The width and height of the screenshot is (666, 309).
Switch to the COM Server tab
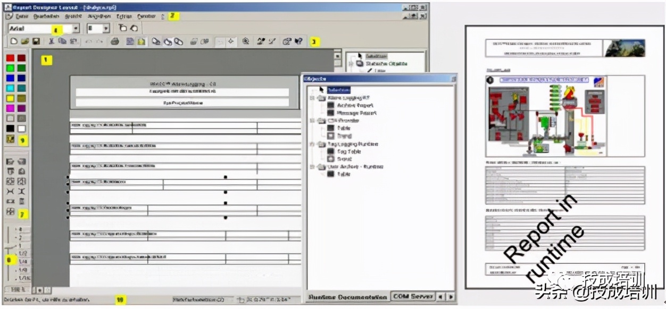(412, 296)
